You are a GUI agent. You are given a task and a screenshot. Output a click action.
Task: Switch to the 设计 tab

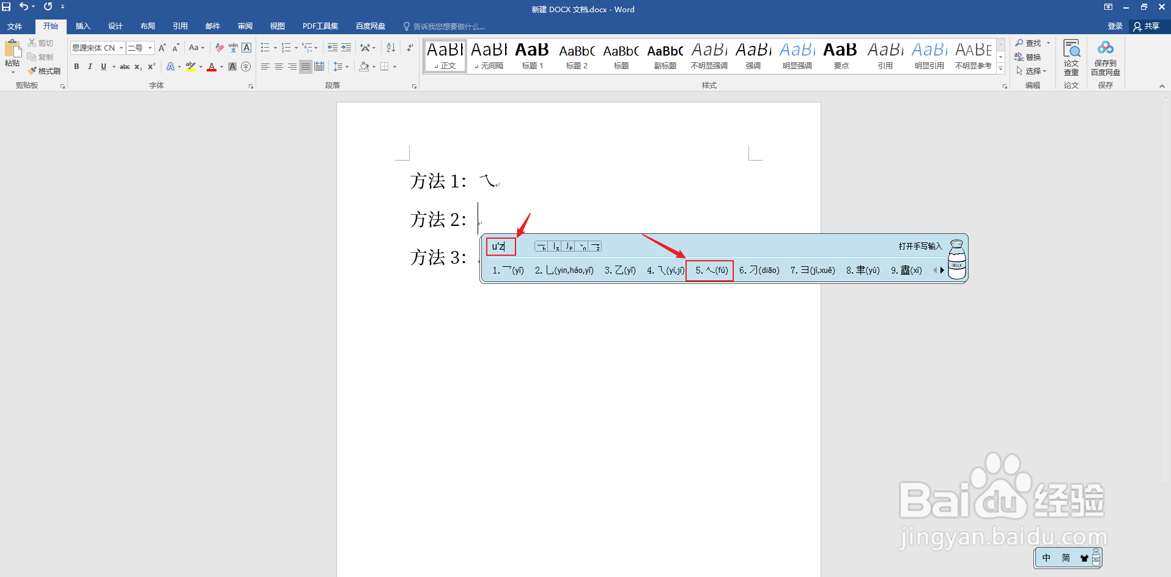[x=115, y=26]
